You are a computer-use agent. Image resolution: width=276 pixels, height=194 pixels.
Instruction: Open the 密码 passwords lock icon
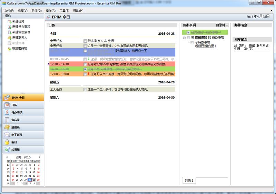coord(7,142)
